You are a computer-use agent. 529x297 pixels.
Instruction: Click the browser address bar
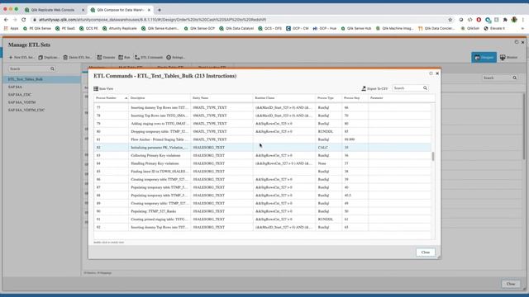[236, 20]
